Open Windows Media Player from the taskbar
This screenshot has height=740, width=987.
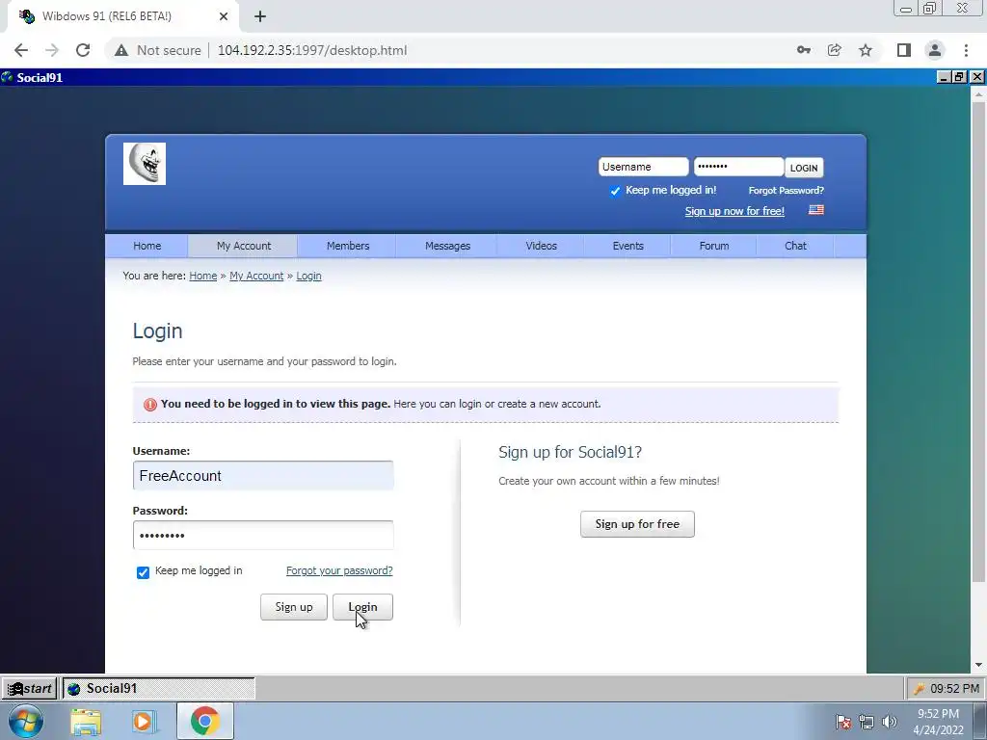[143, 721]
